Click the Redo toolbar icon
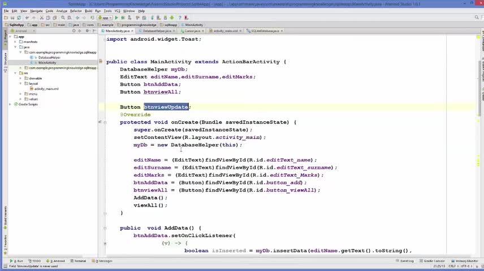 [34, 18]
